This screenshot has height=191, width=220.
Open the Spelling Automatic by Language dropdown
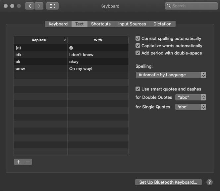coord(171,75)
